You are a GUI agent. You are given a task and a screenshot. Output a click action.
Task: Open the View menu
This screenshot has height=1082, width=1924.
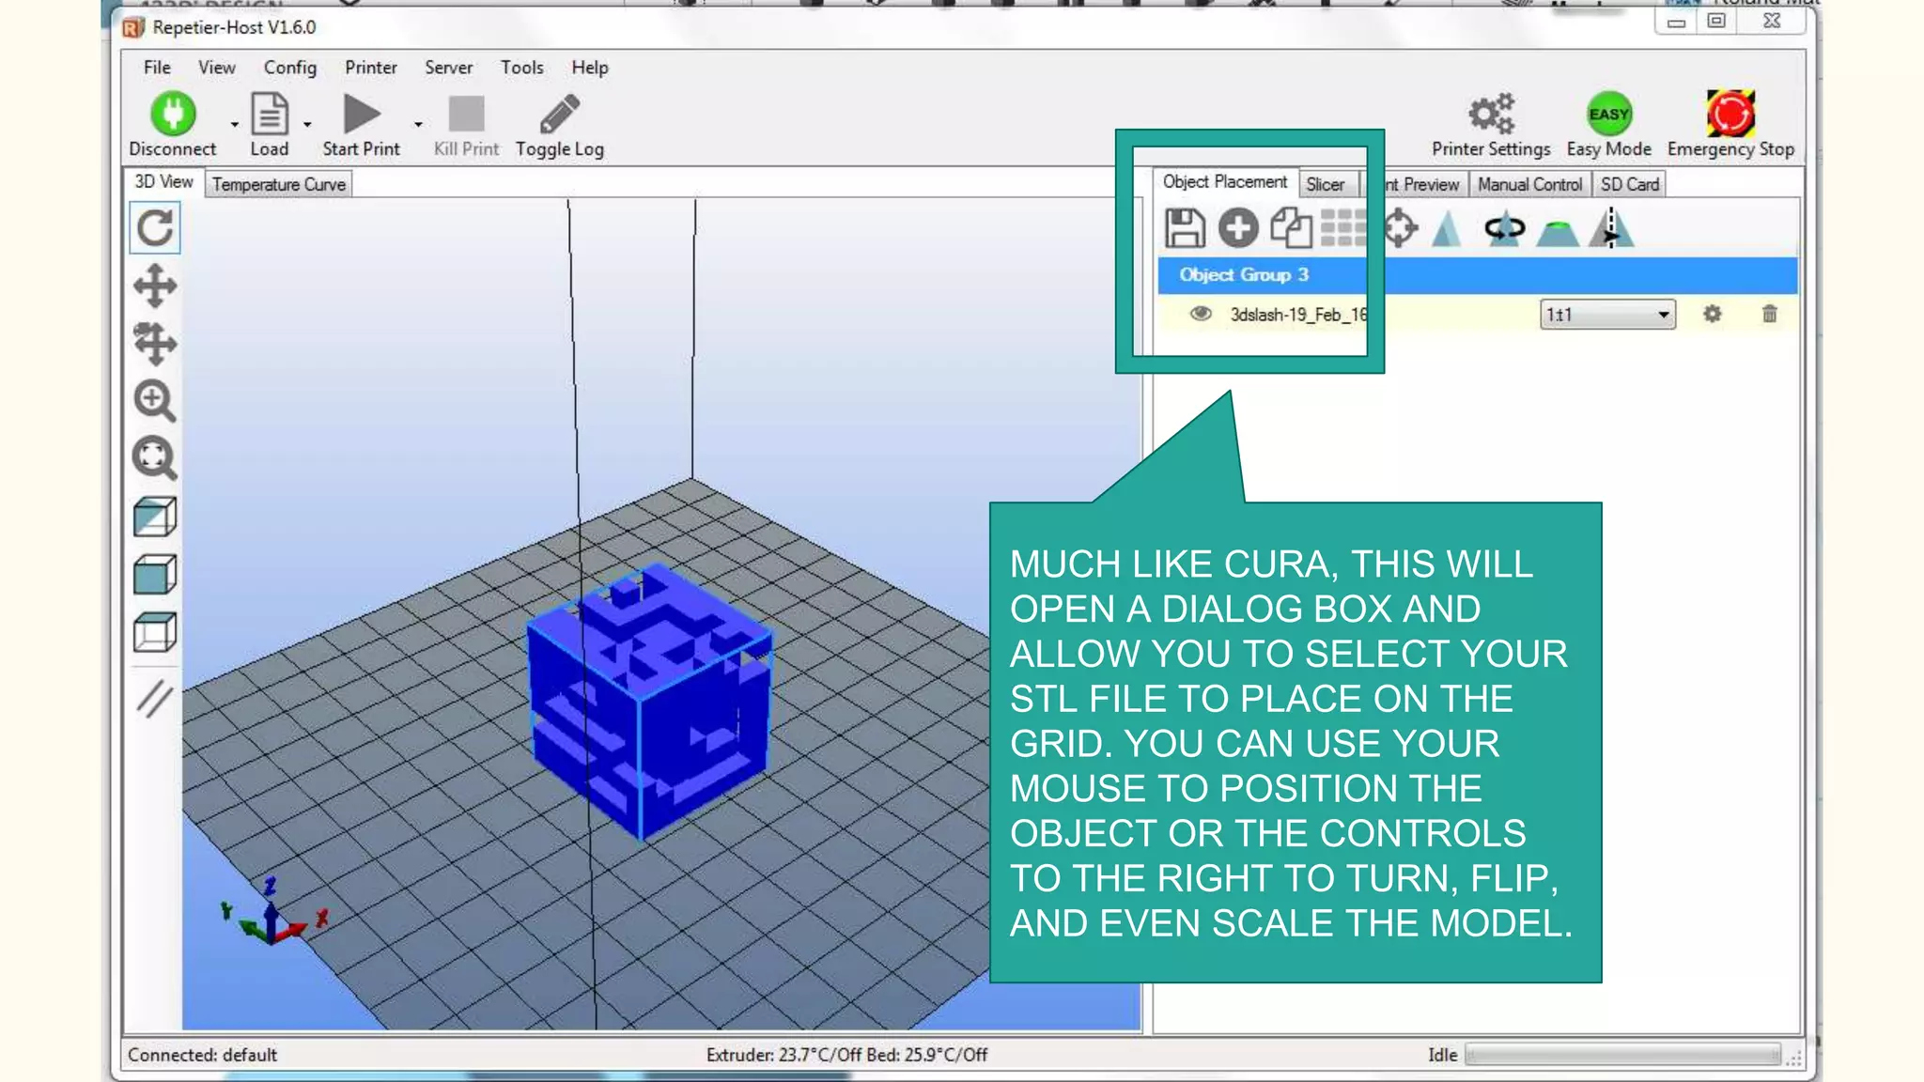[x=217, y=68]
